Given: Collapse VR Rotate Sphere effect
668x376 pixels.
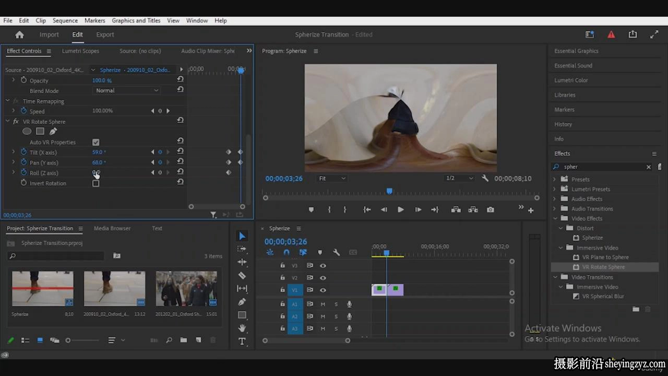Looking at the screenshot, I should point(8,121).
